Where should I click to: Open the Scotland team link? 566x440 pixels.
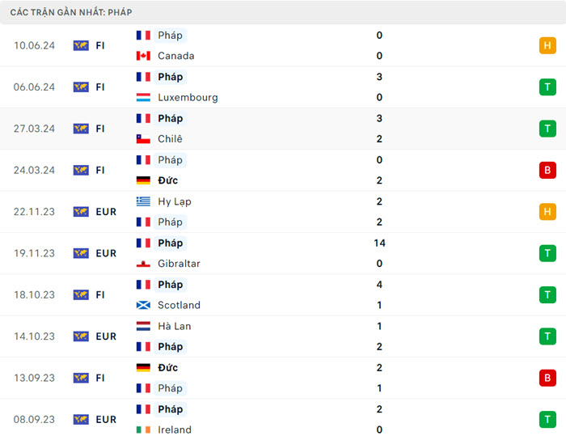[180, 305]
